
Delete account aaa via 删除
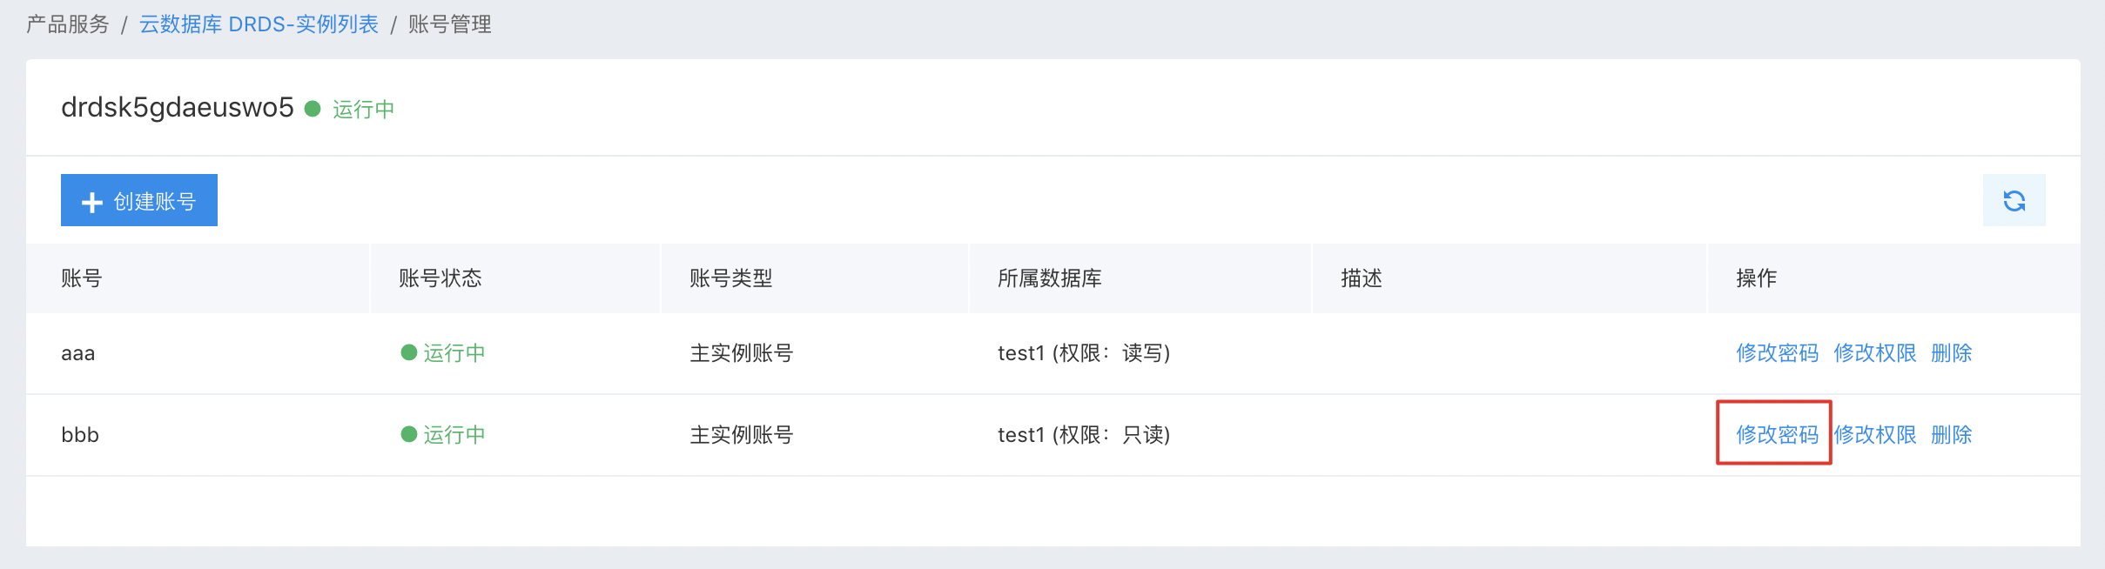tap(1951, 352)
